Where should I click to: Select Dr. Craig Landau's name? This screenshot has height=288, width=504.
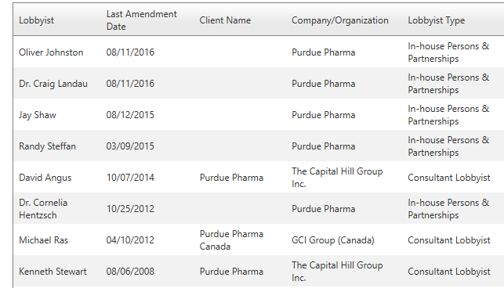[53, 84]
